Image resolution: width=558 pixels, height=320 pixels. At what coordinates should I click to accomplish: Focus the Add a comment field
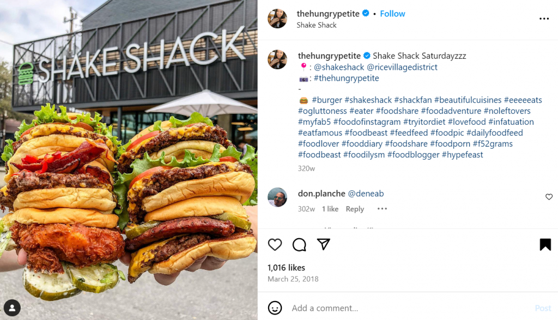point(409,308)
